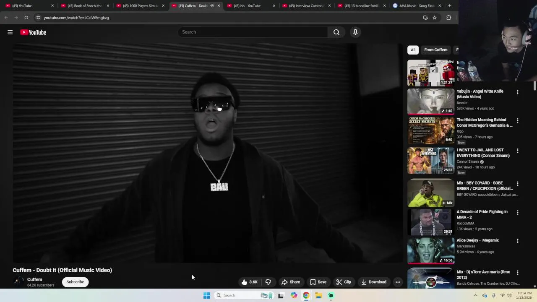Image resolution: width=537 pixels, height=302 pixels.
Task: Click the install app icon in address bar
Action: [x=425, y=18]
